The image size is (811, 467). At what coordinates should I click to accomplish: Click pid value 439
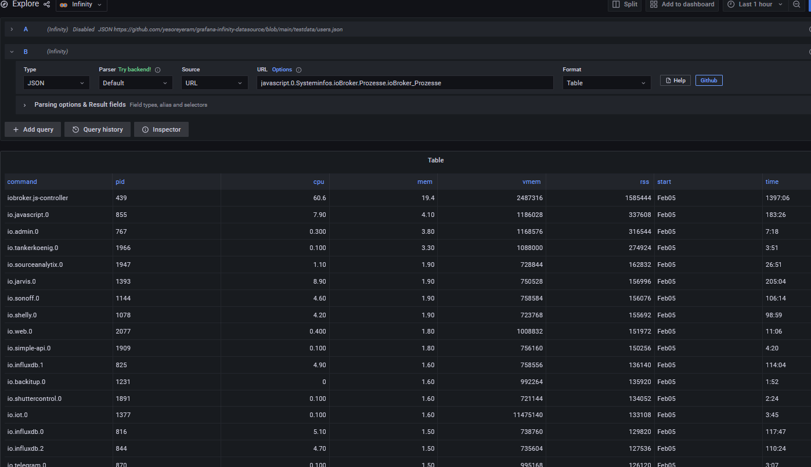click(x=121, y=198)
